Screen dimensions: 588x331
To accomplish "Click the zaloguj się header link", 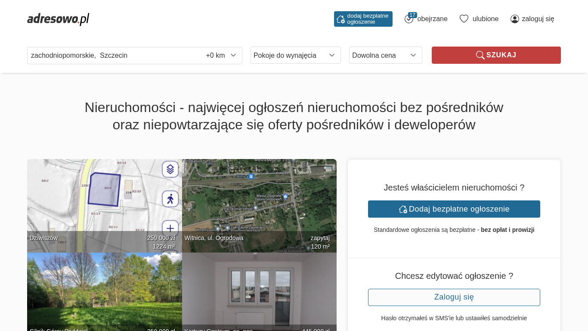I will click(538, 19).
